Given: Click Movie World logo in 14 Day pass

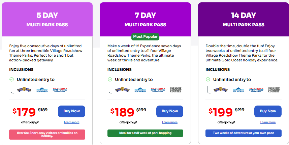Looking at the screenshot, I should click(x=220, y=90).
